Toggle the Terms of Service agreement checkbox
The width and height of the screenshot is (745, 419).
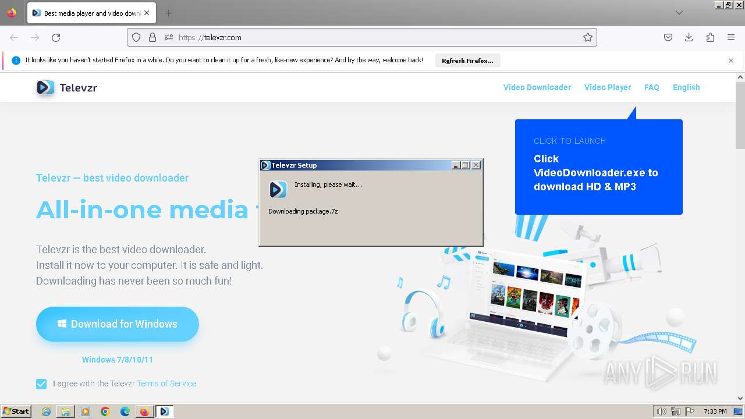point(41,384)
